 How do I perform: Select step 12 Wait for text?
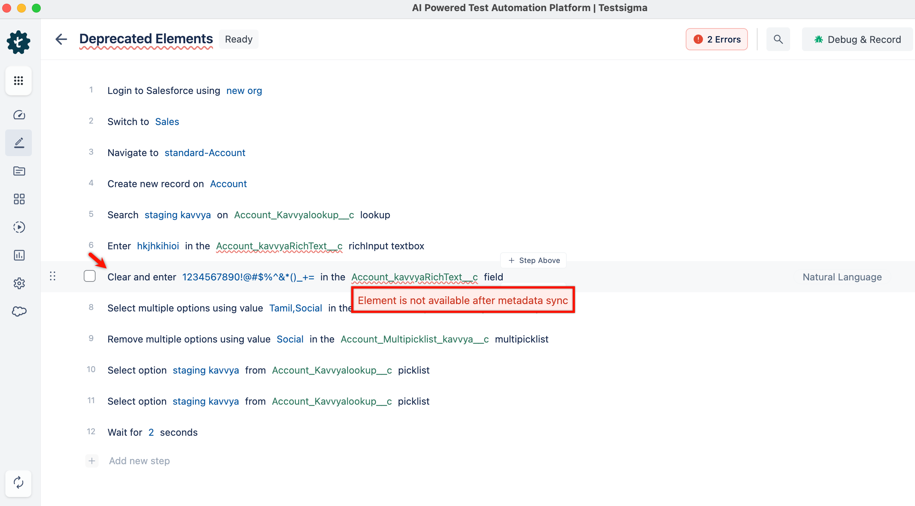(x=125, y=432)
